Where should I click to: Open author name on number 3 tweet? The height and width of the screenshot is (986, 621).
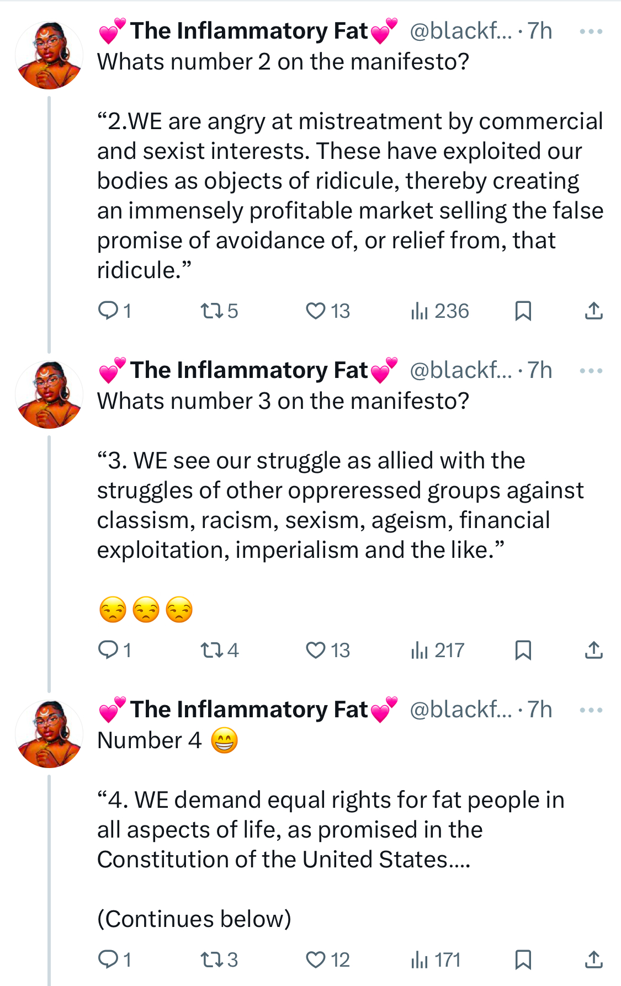(248, 370)
